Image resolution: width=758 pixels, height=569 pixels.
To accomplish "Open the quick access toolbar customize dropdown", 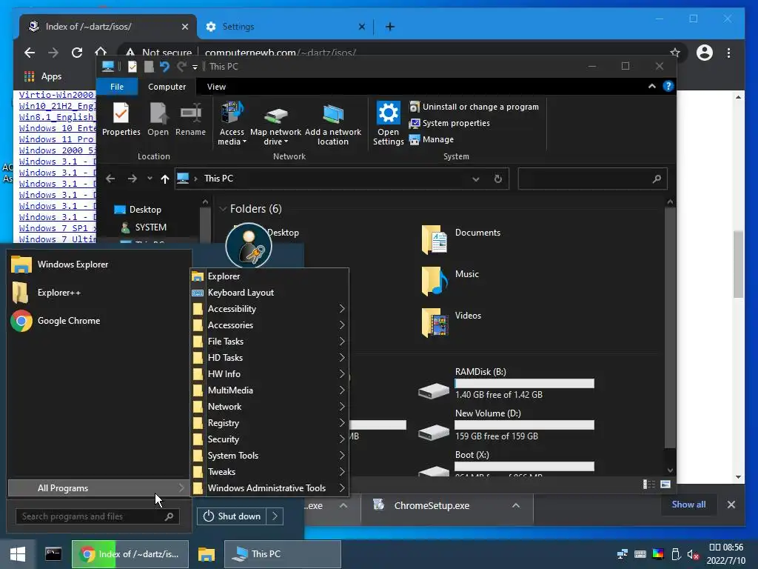I will [195, 67].
